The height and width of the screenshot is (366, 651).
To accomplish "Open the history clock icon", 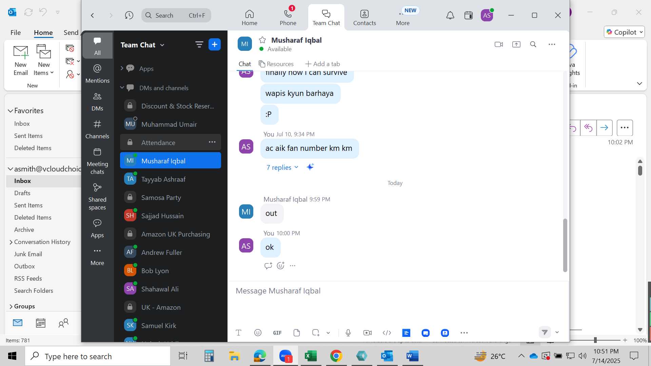I will click(129, 15).
